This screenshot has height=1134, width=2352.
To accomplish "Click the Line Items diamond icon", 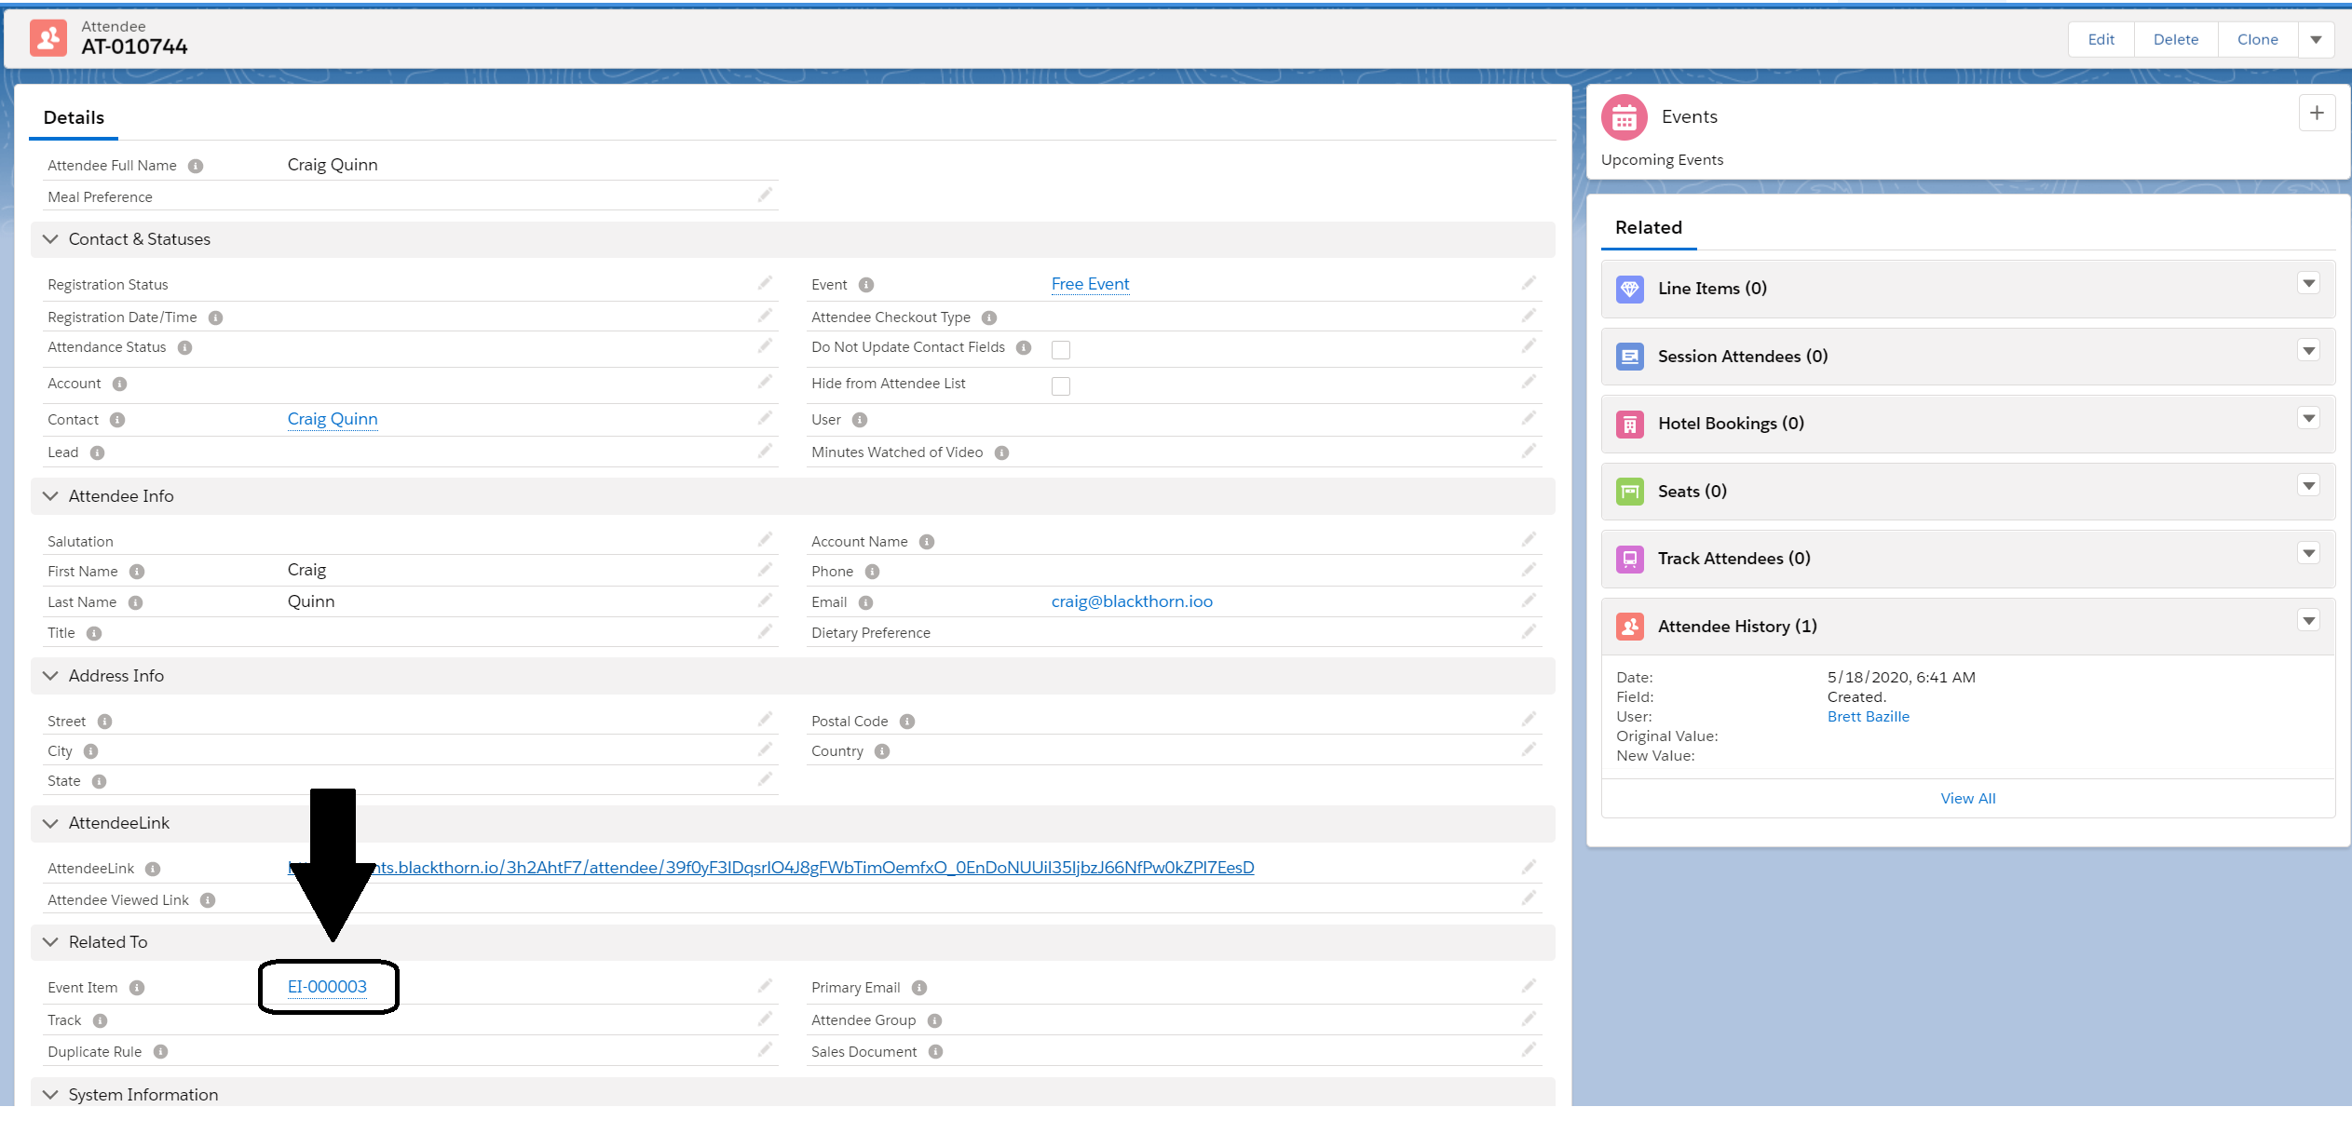I will 1629,289.
